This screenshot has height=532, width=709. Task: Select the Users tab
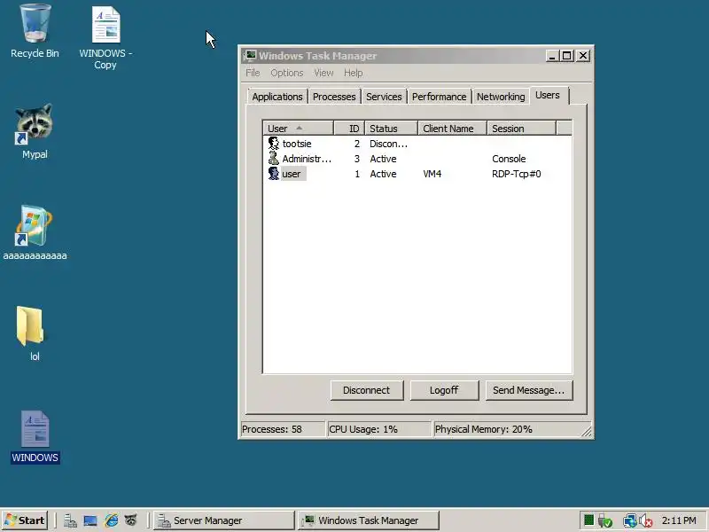548,96
